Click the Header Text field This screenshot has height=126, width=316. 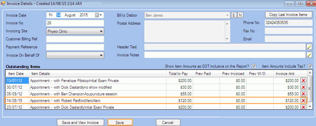click(x=225, y=47)
